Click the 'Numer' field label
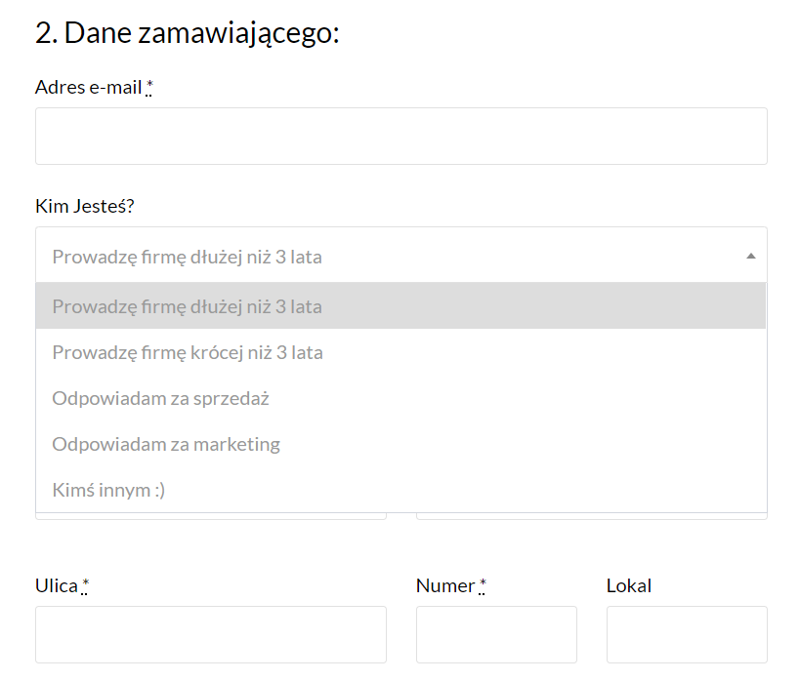 point(445,585)
